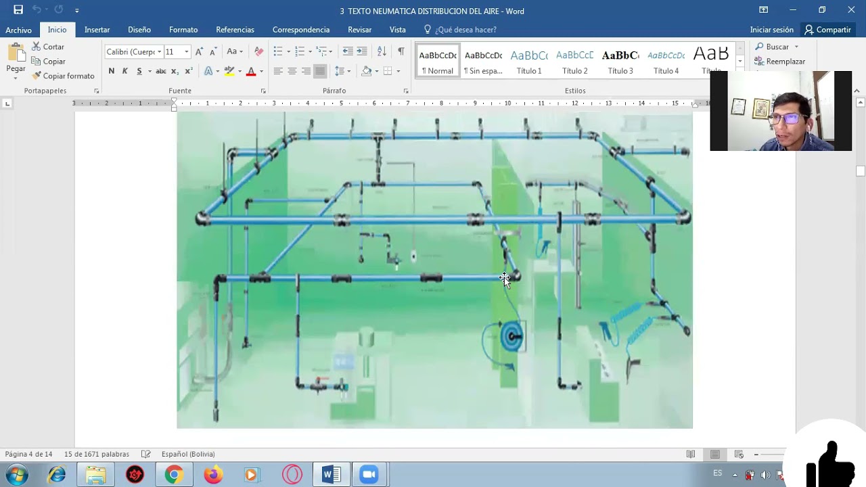Screen dimensions: 866x487
Task: Switch to the Vista tab
Action: (x=398, y=30)
